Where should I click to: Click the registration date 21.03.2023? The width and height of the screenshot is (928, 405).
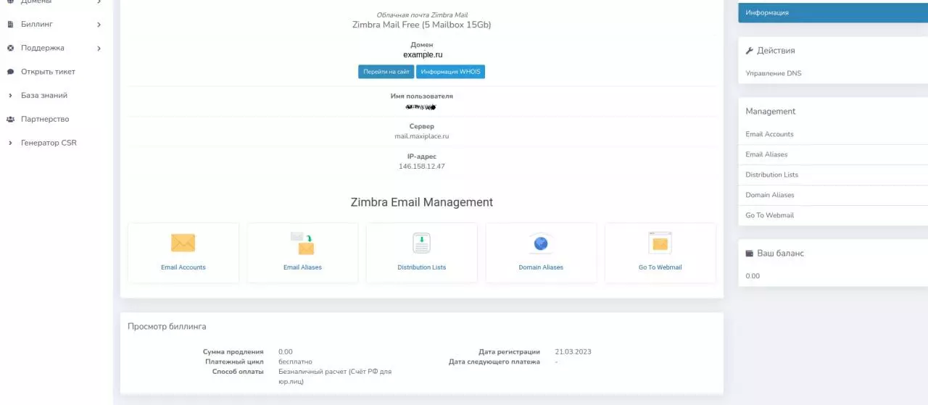pos(573,351)
